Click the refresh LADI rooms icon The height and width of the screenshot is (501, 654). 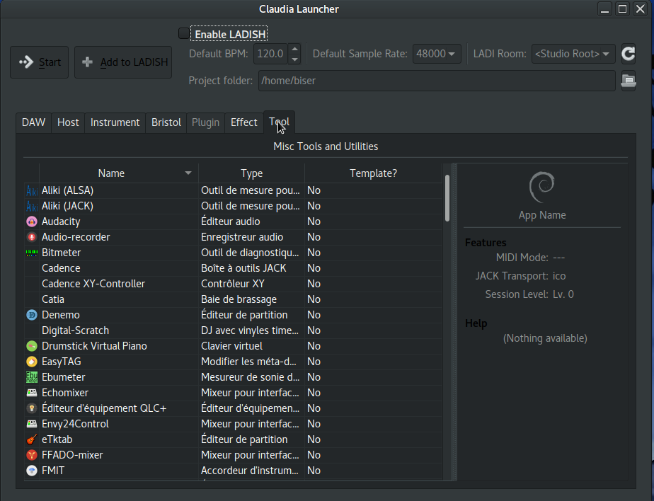click(628, 54)
